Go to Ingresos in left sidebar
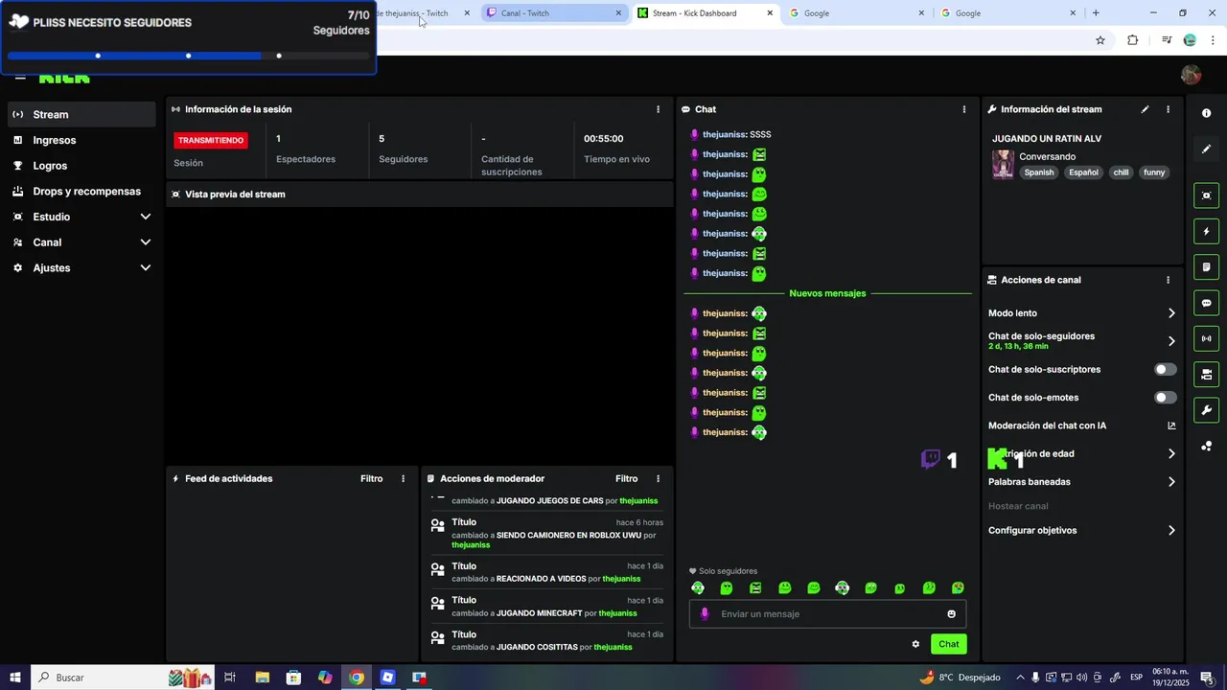Viewport: 1227px width, 690px height. point(81,140)
